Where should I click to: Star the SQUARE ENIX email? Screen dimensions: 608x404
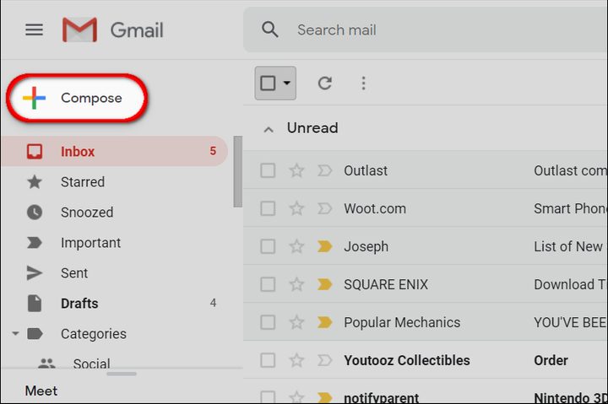pyautogui.click(x=296, y=284)
